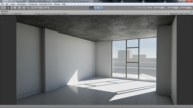The height and width of the screenshot is (108, 193).
Task: Open the Asset Store Tools menu
Action: [46, 4]
